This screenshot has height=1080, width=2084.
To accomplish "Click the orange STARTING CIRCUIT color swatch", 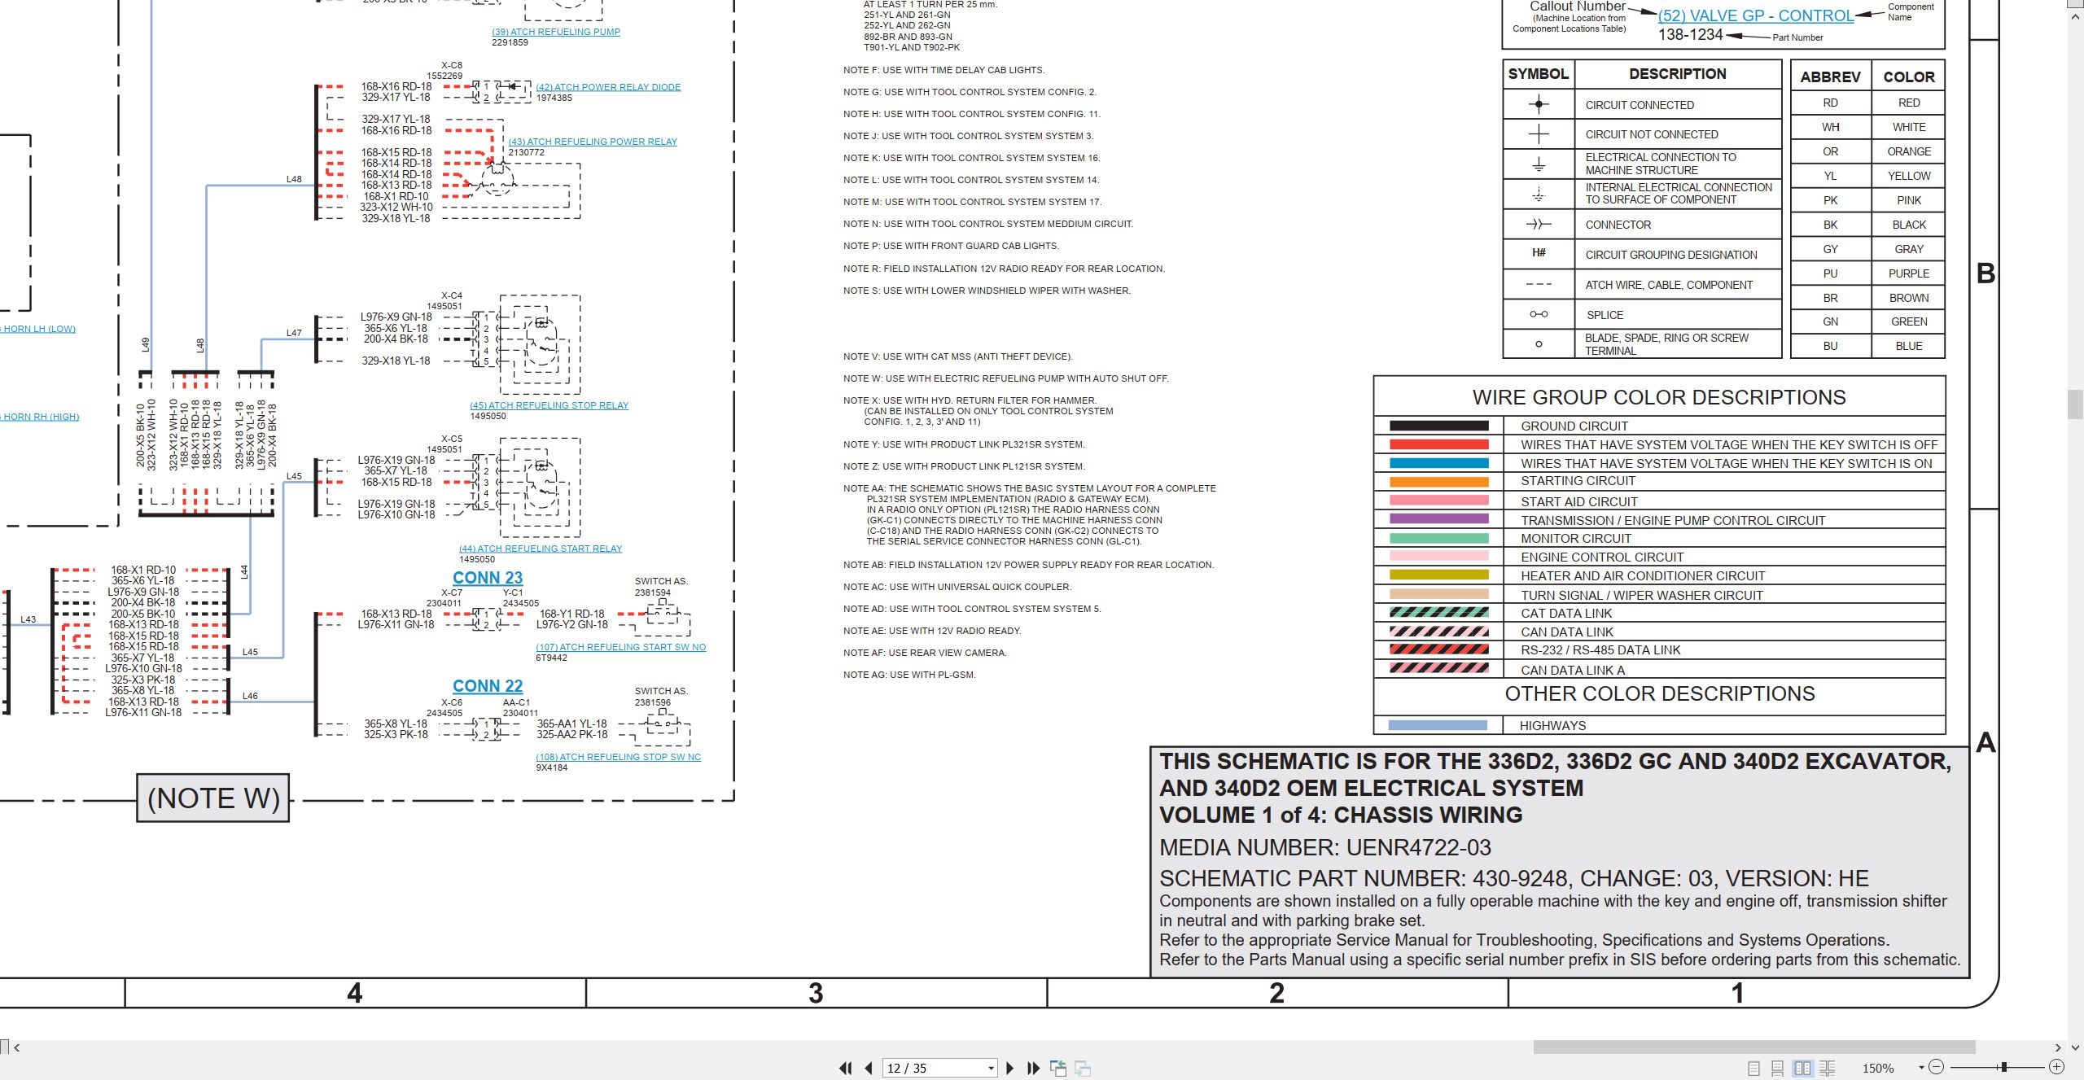I will (1438, 481).
